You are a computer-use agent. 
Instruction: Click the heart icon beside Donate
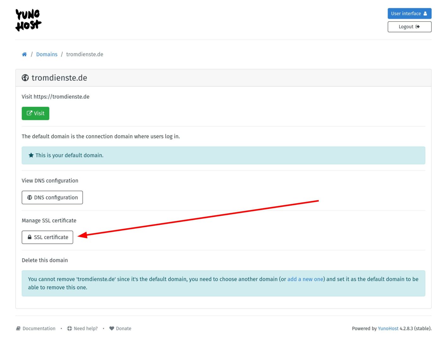coord(112,328)
